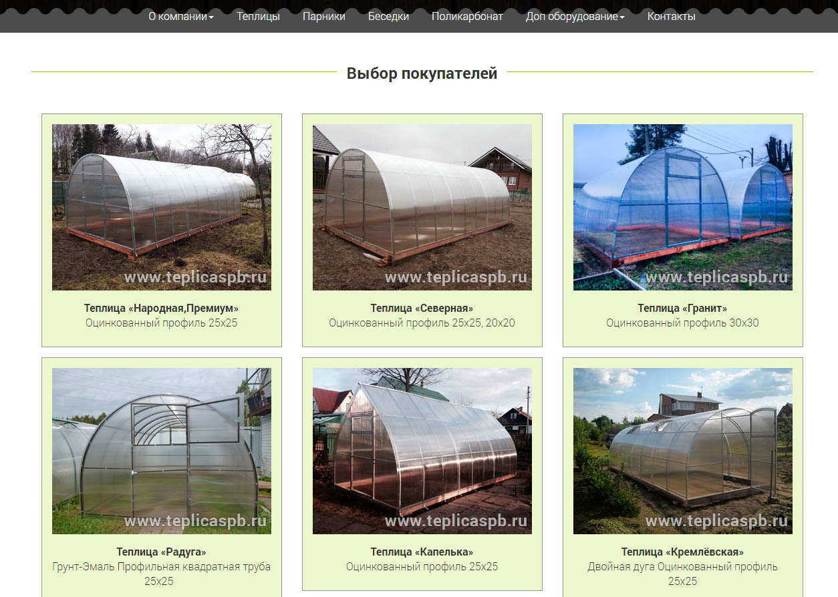838x597 pixels.
Task: Click the title link Теплица «Северная»
Action: (422, 309)
